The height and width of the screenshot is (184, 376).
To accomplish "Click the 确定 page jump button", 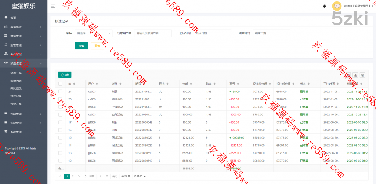I will point(115,176).
